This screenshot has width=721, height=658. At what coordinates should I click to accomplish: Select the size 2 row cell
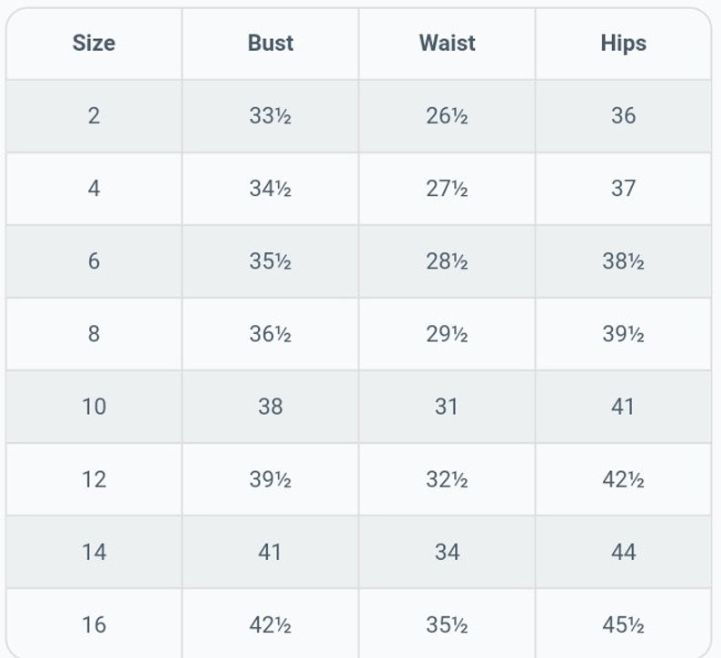click(x=94, y=116)
